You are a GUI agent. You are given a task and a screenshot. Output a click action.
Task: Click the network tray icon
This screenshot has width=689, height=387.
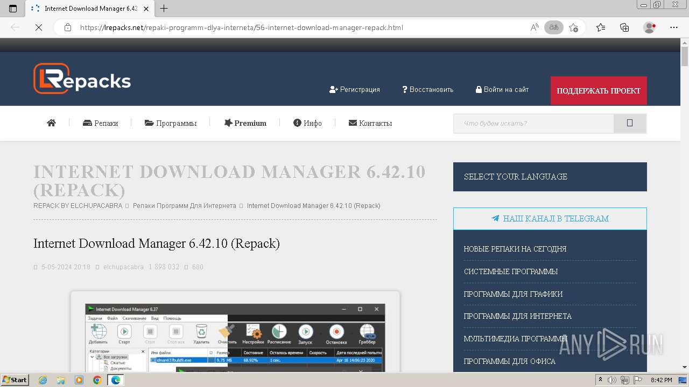[x=625, y=380]
